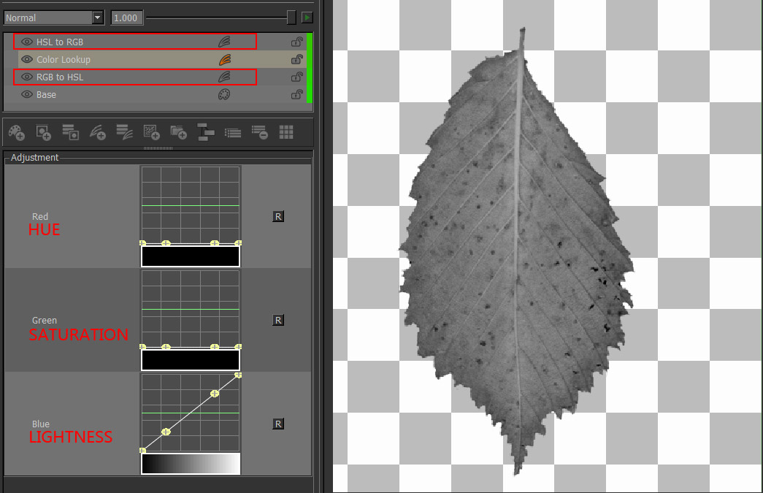Screen dimensions: 763x493
Task: Toggle the lock on Base layer
Action: click(x=296, y=95)
